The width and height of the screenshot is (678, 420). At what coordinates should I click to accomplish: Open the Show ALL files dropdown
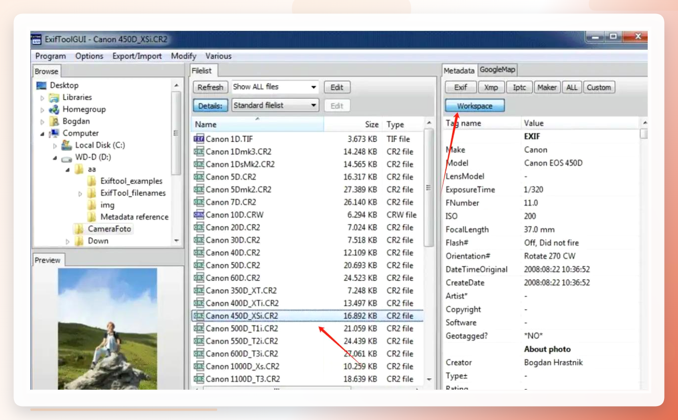click(x=314, y=87)
